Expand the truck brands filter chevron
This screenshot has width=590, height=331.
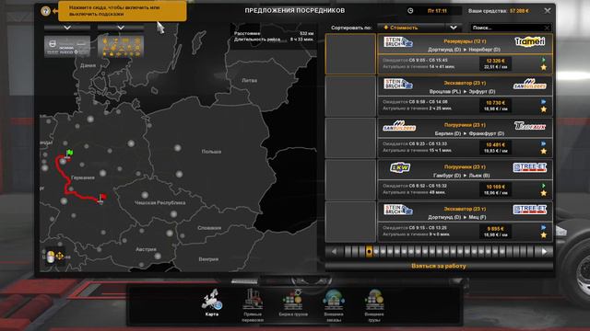[x=67, y=28]
